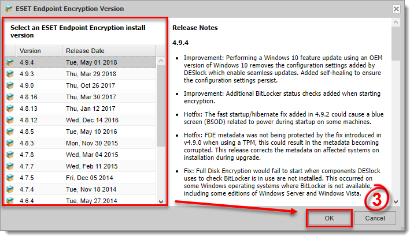
Task: Select version 4.6.4 in the list
Action: click(x=80, y=200)
